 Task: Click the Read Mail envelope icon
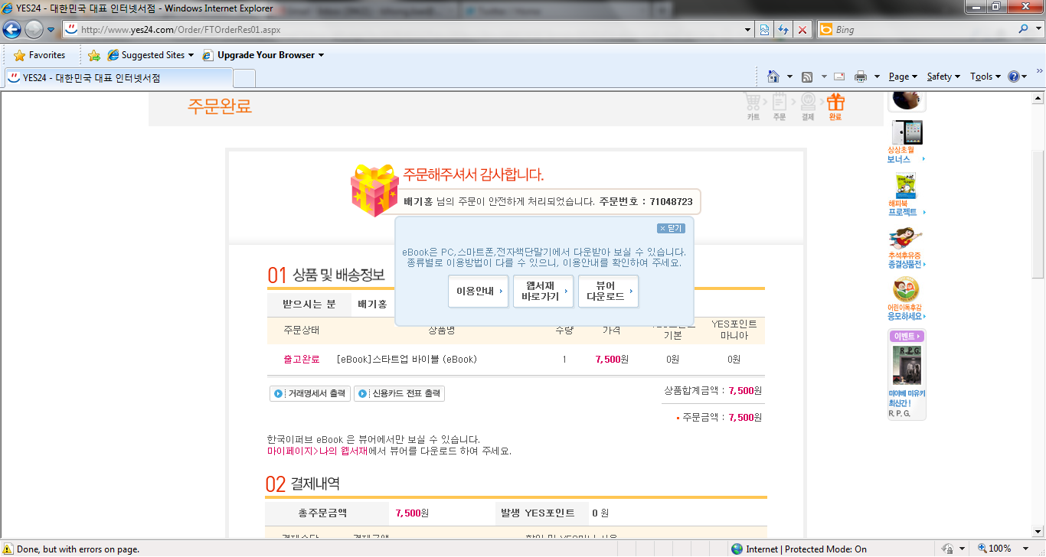pyautogui.click(x=839, y=77)
